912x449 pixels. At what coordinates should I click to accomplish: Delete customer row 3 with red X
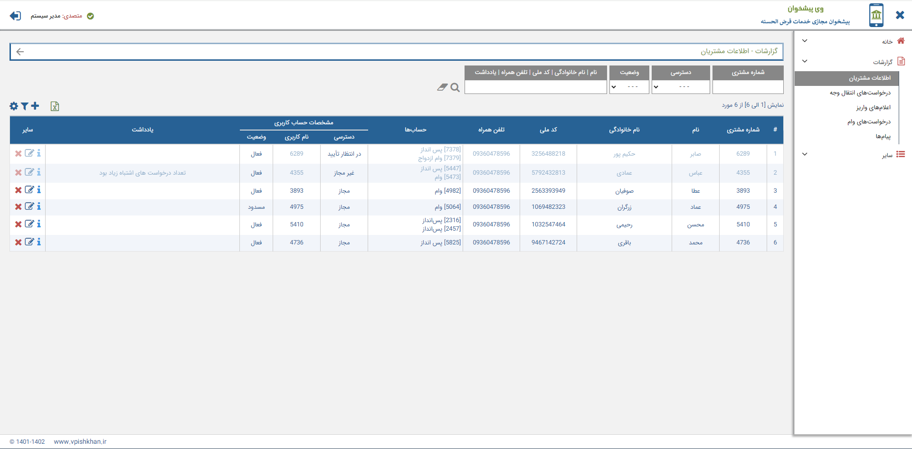click(x=18, y=190)
